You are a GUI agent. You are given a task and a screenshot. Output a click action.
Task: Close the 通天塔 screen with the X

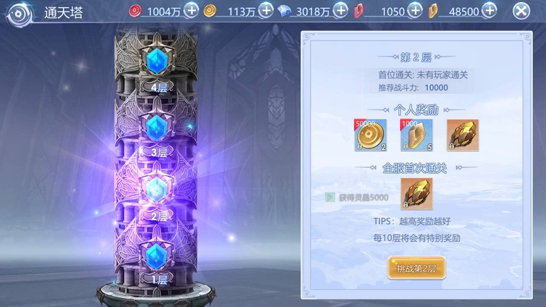pyautogui.click(x=521, y=11)
